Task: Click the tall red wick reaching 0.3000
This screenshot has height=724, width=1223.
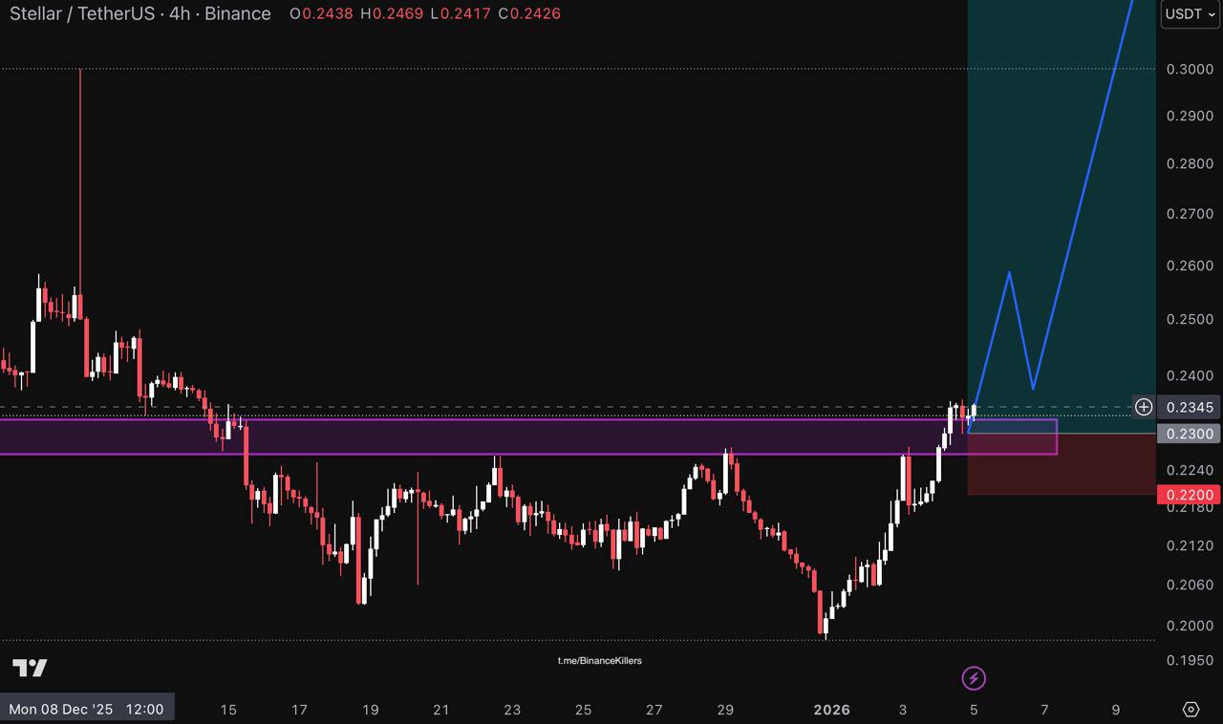Action: tap(80, 172)
